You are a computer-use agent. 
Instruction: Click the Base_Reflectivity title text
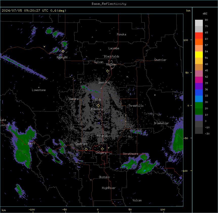(x=109, y=4)
